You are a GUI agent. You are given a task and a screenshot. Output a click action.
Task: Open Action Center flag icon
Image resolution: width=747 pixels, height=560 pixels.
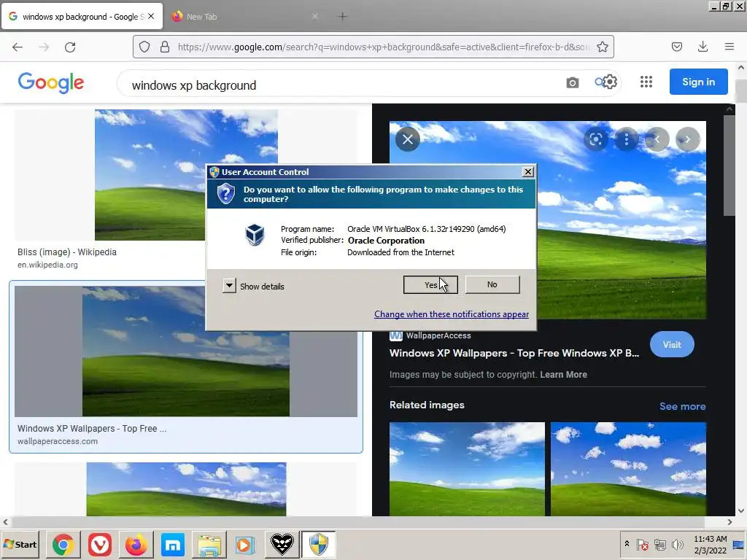642,544
